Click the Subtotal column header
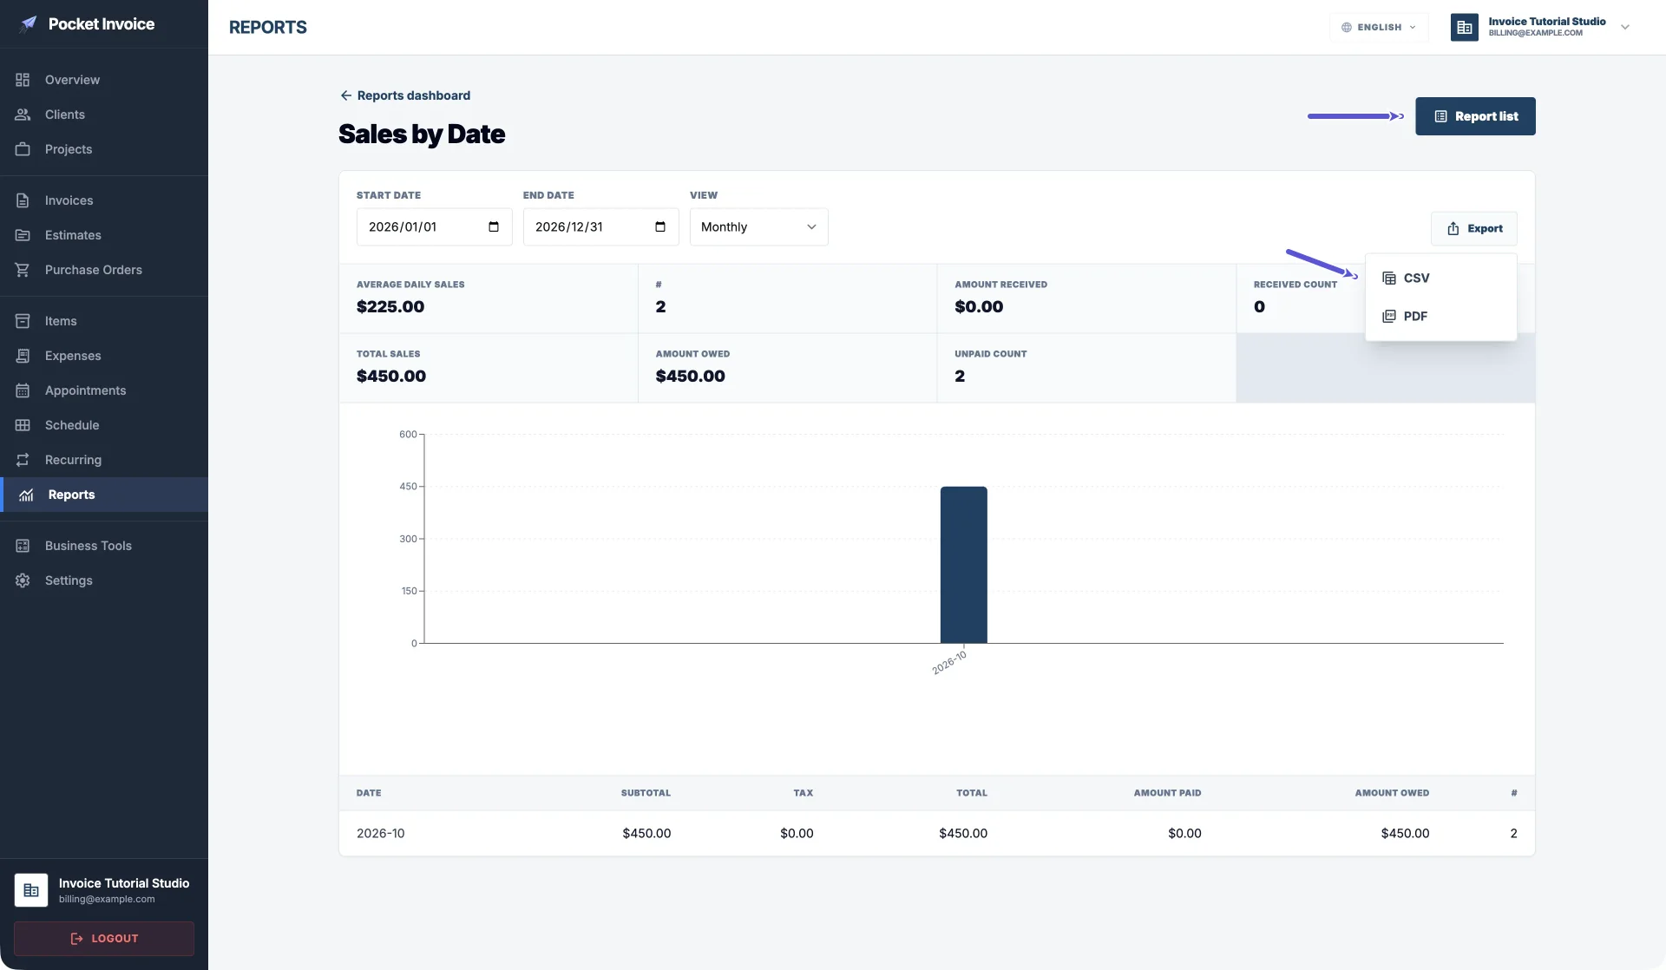This screenshot has height=970, width=1666. 646,793
